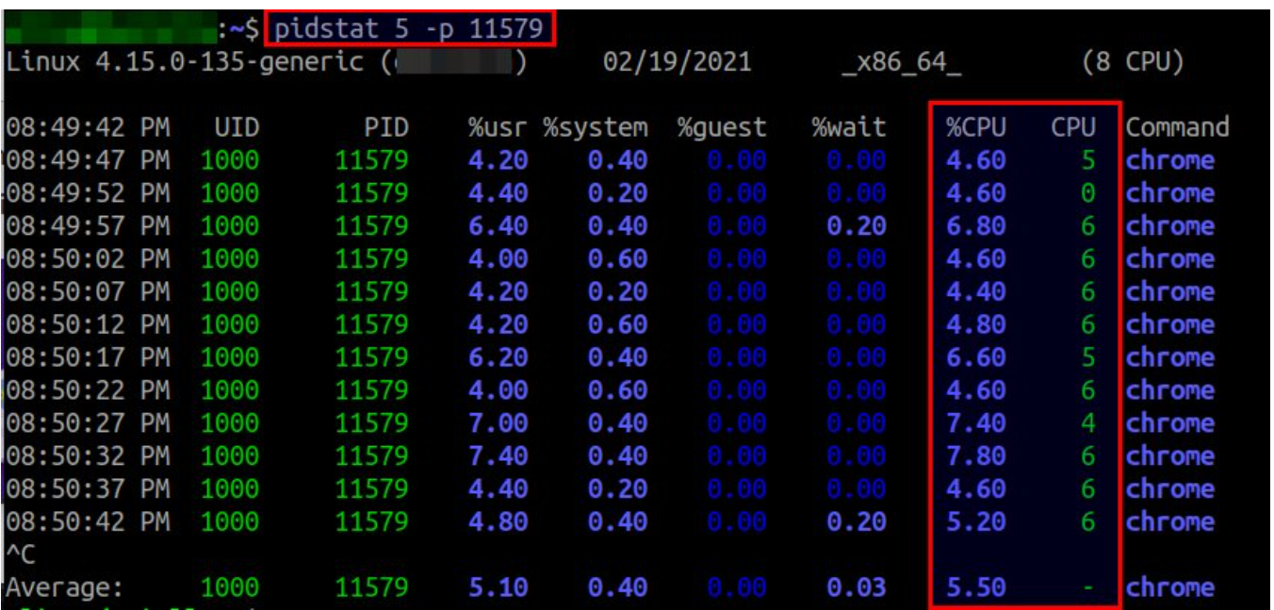Click the %usr column header
The image size is (1274, 610).
coord(498,127)
